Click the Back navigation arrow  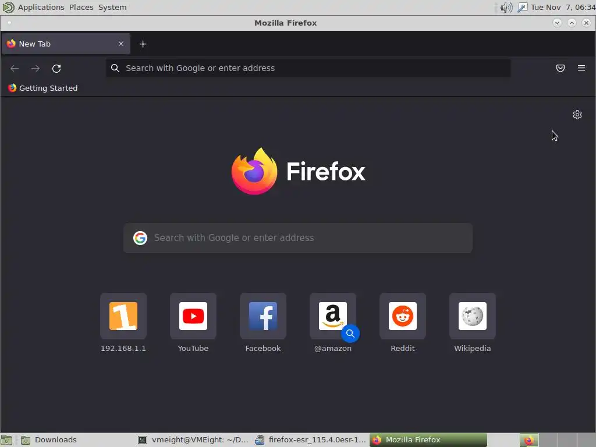[x=15, y=69]
